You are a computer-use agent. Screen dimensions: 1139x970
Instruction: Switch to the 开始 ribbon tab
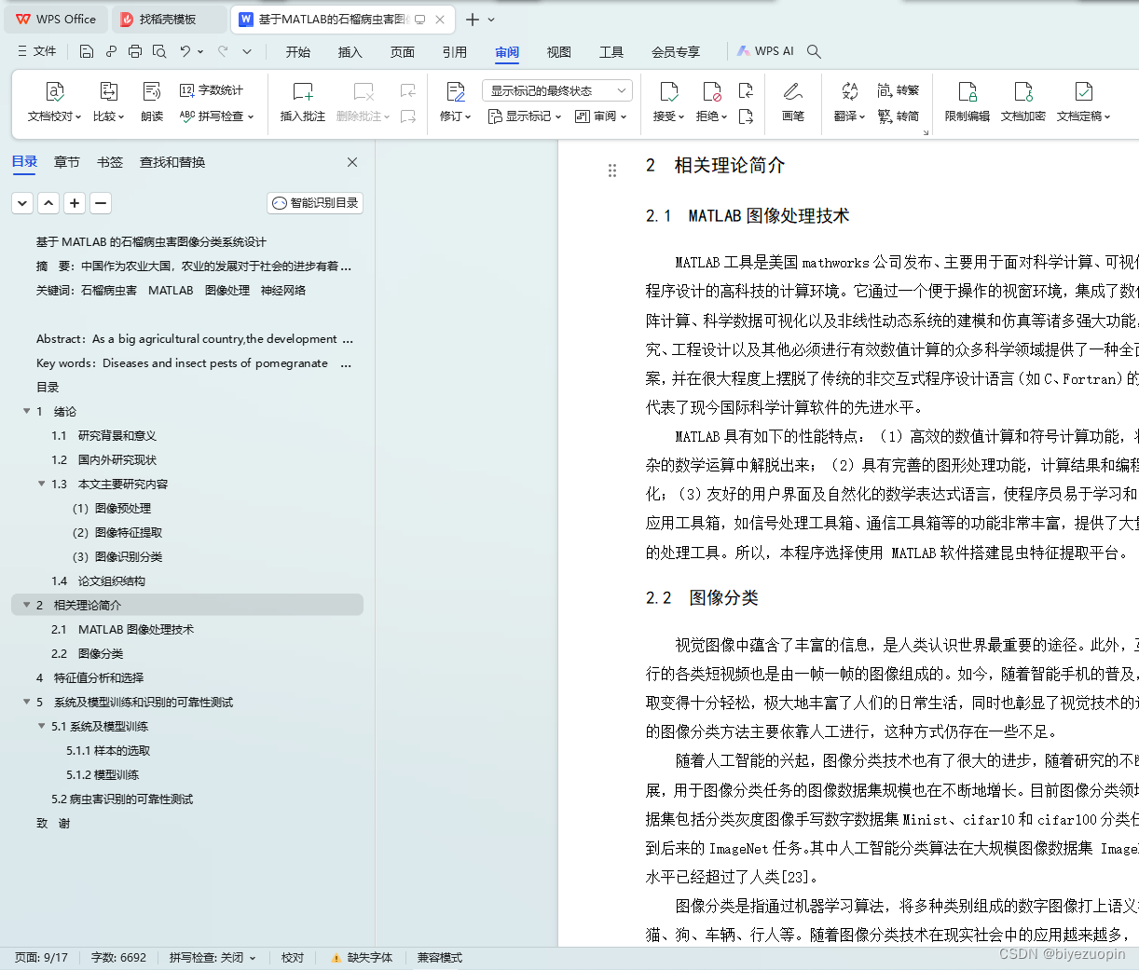pyautogui.click(x=298, y=52)
